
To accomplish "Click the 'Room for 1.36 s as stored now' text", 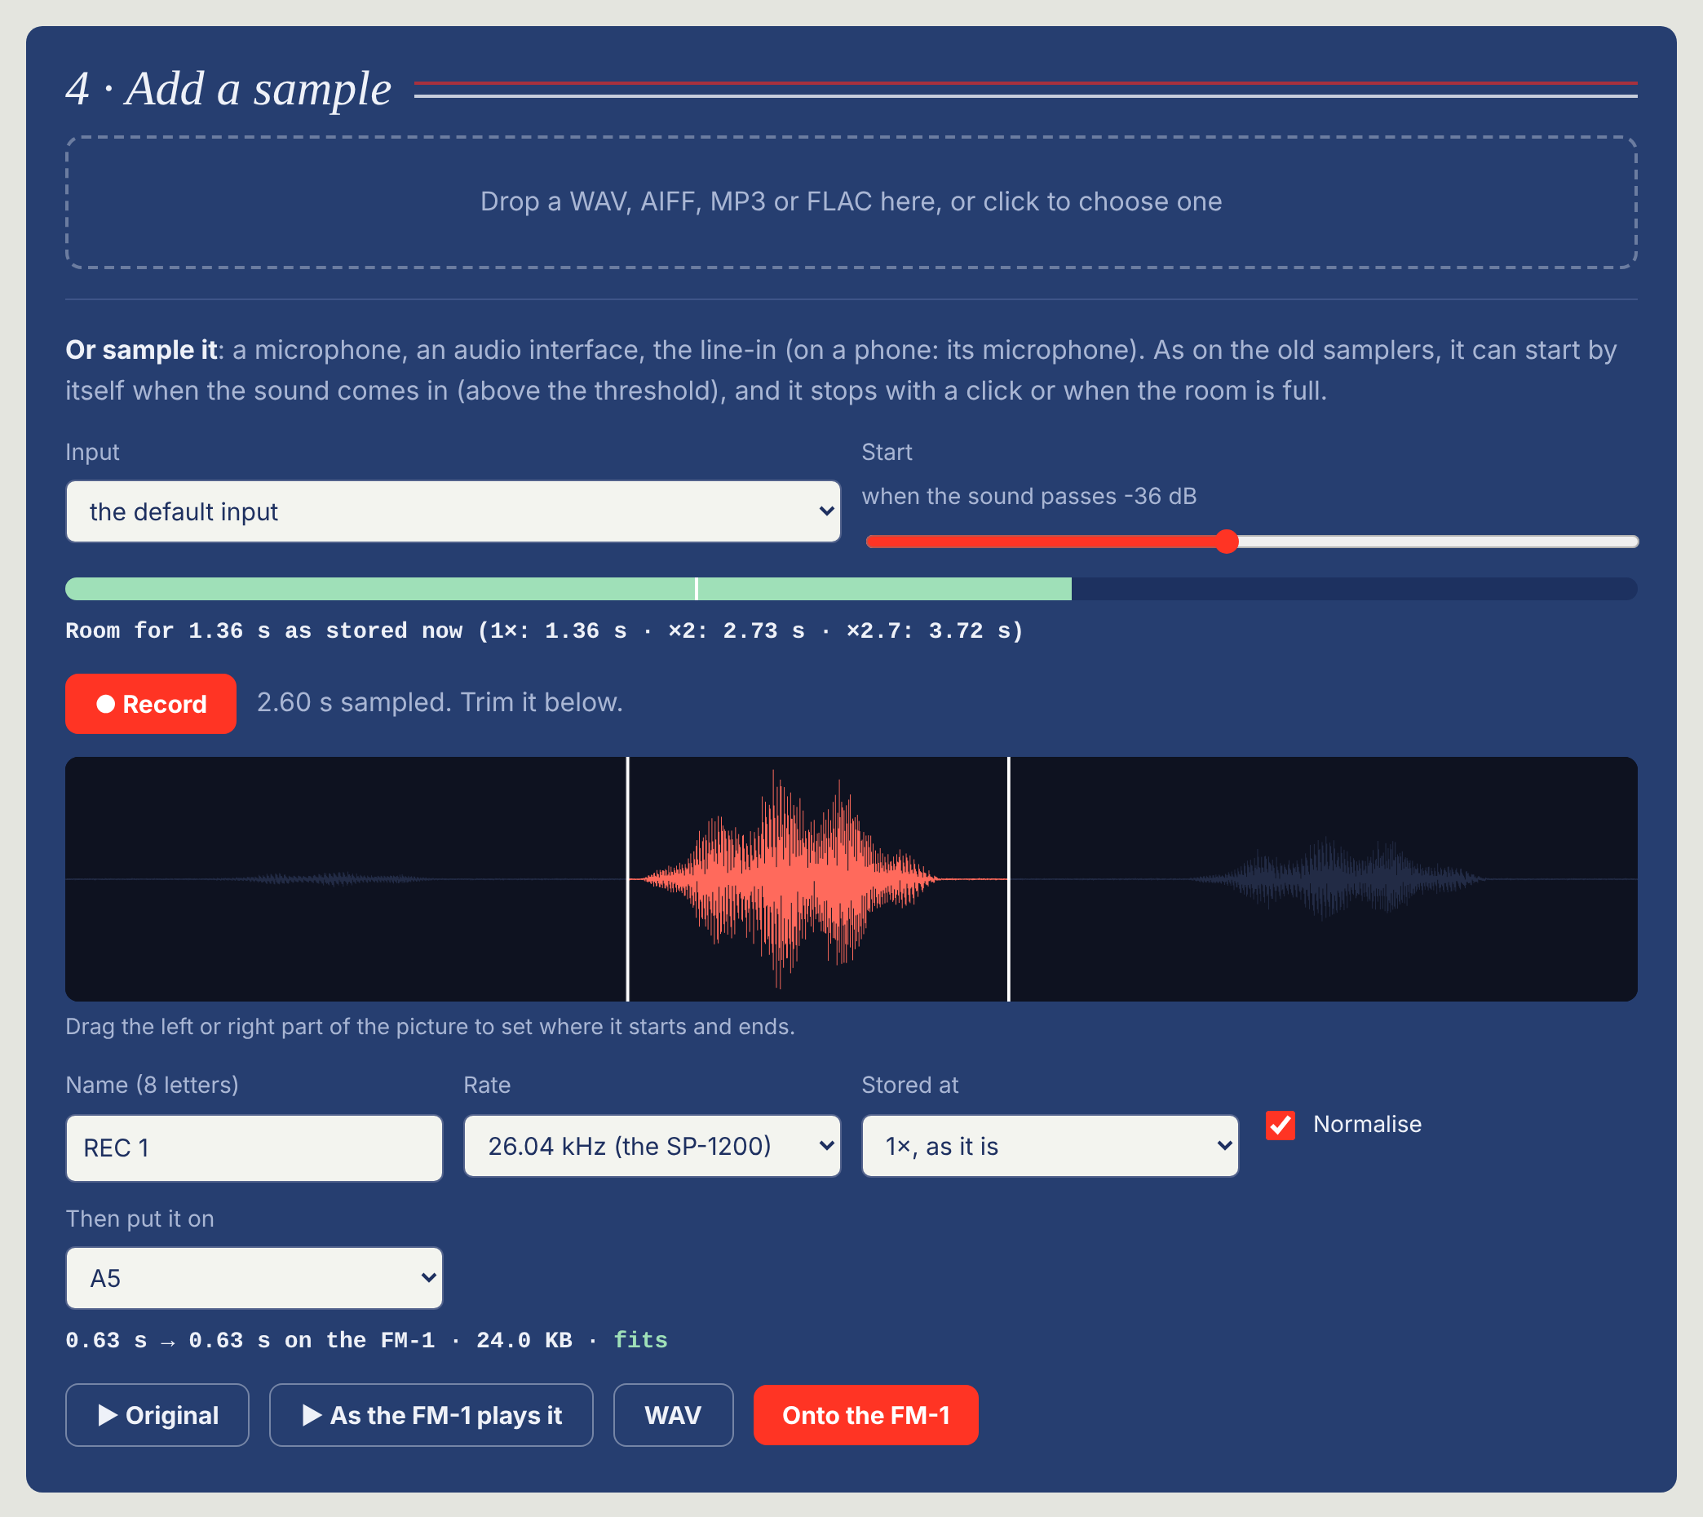I will click(x=263, y=631).
